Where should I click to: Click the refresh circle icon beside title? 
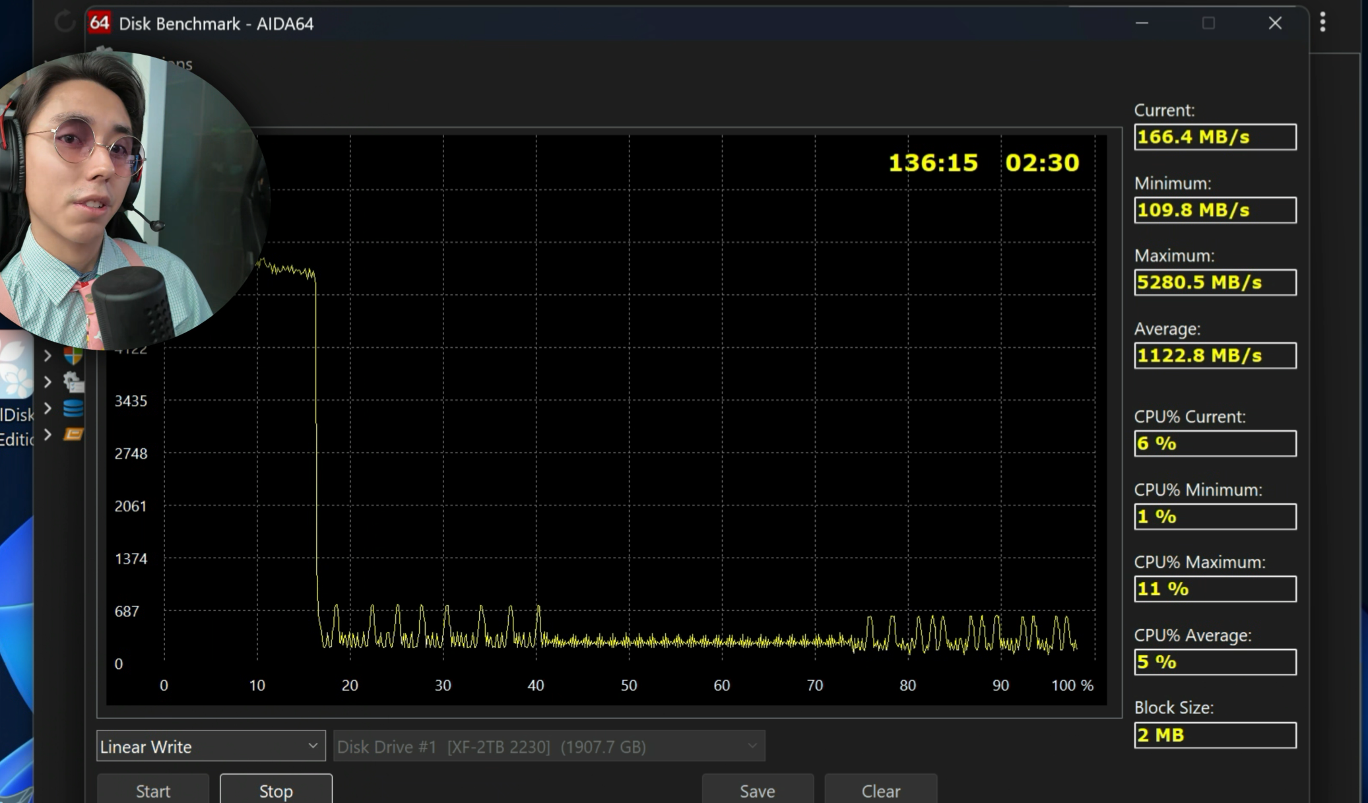[64, 22]
